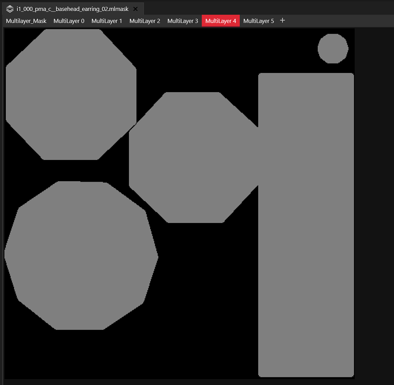This screenshot has height=385, width=394.
Task: Select the i1_000_pma_c__basehead_earring_02.mlmask document tab
Action: [73, 9]
